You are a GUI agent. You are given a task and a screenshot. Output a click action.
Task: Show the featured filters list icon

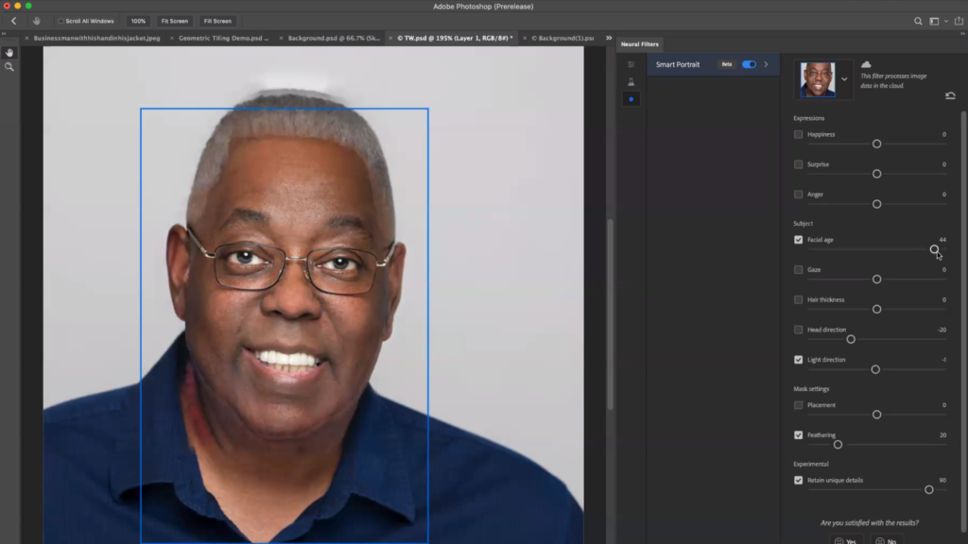pos(631,64)
